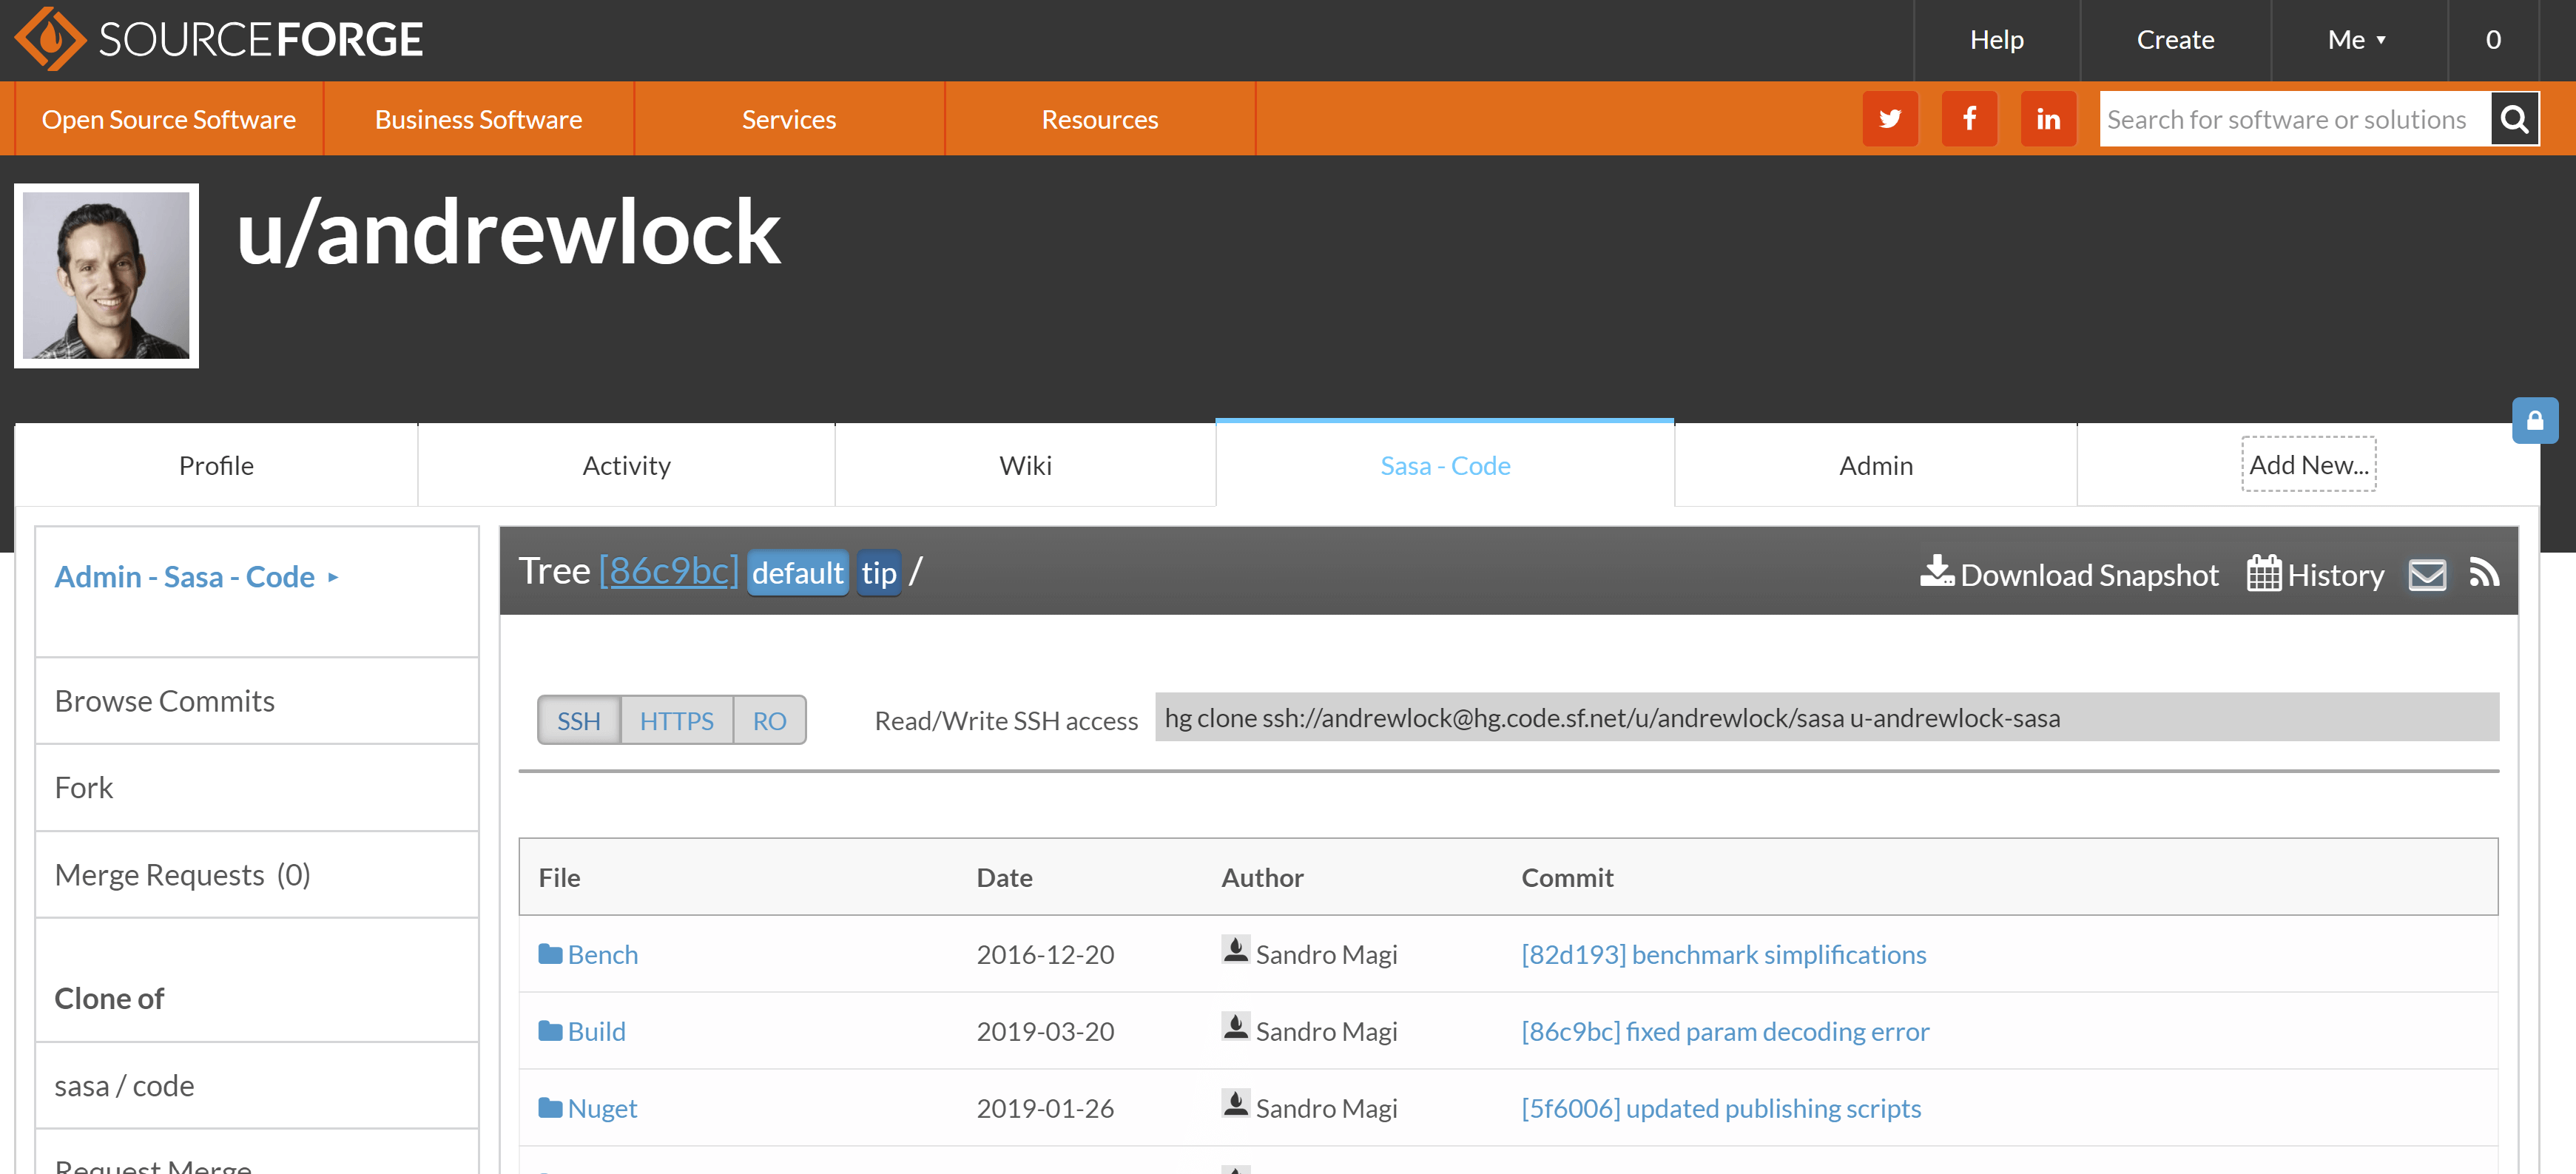Open the Add New... tool menu
Viewport: 2576px width, 1174px height.
click(2308, 465)
